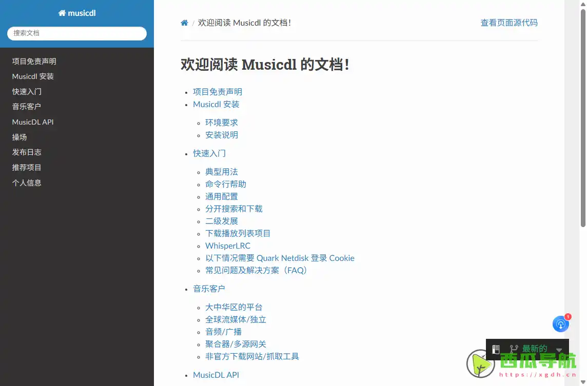Open the Quark Netdisk 登录 Cookie link
This screenshot has width=587, height=386.
coord(280,258)
